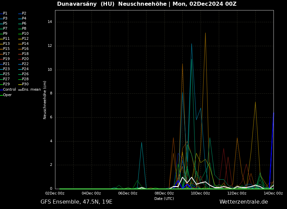Click the 14 value on the y-axis

(x=50, y=22)
